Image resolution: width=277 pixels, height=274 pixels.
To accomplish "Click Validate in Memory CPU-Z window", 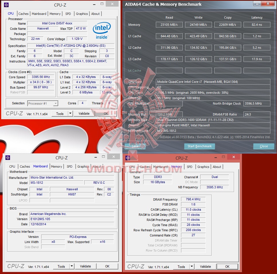I will 205,266.
